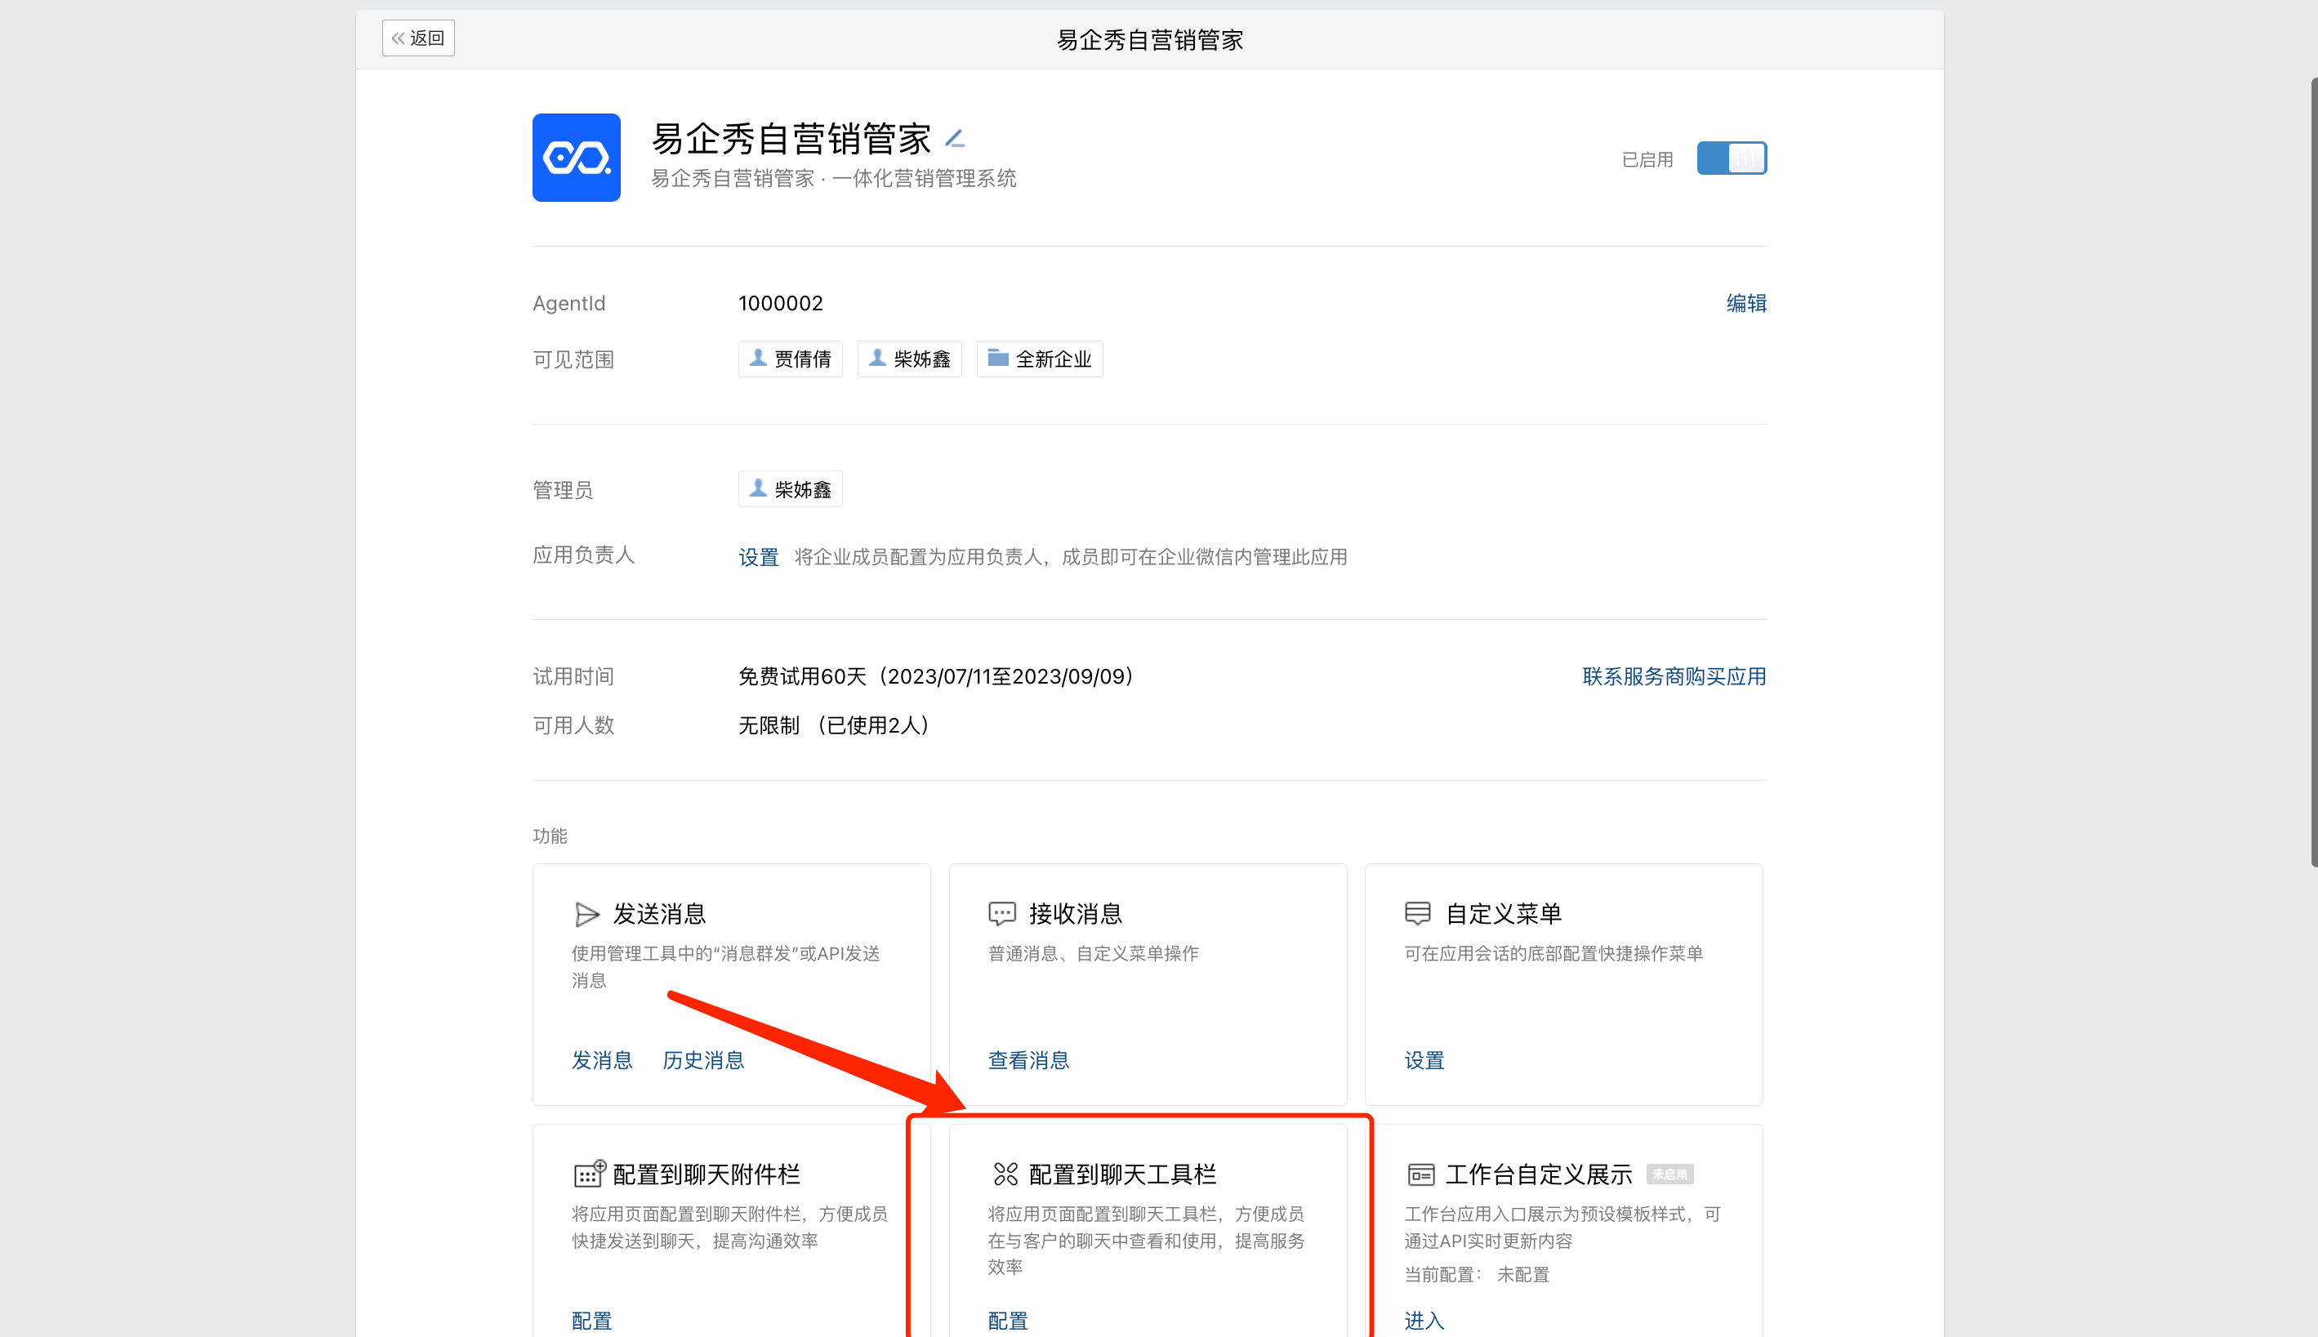
Task: Click the 配置到聊天附件栏 card title
Action: (706, 1174)
